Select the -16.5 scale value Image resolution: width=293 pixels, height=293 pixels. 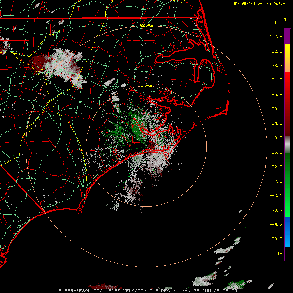(276, 152)
